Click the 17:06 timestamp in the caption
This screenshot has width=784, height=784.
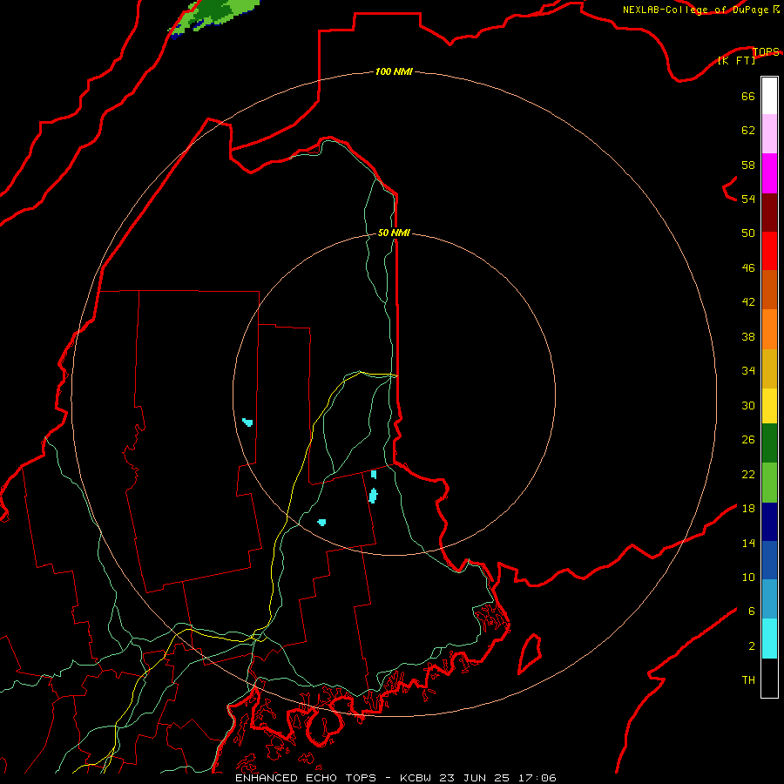click(537, 778)
